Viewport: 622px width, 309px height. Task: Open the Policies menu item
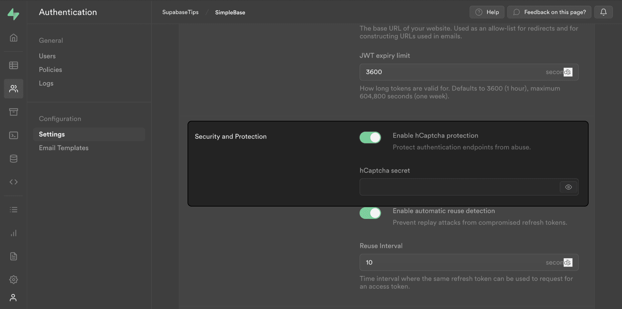pyautogui.click(x=50, y=70)
